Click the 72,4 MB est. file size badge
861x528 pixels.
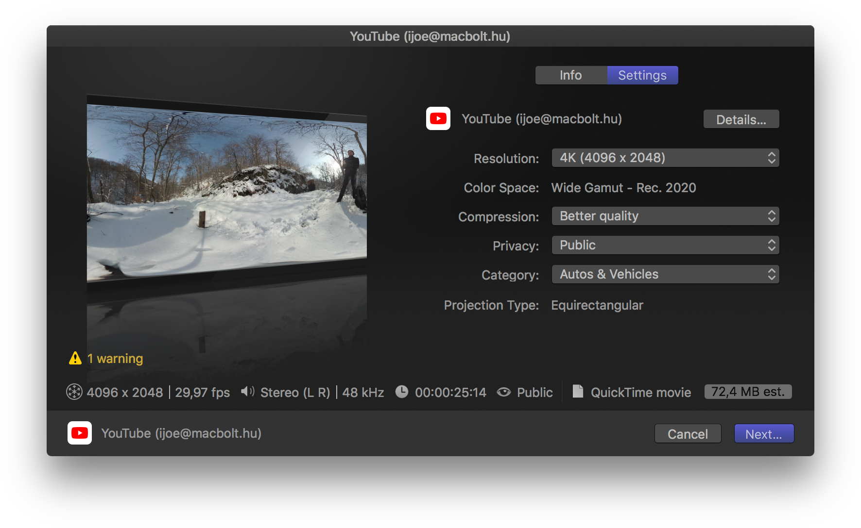[748, 392]
